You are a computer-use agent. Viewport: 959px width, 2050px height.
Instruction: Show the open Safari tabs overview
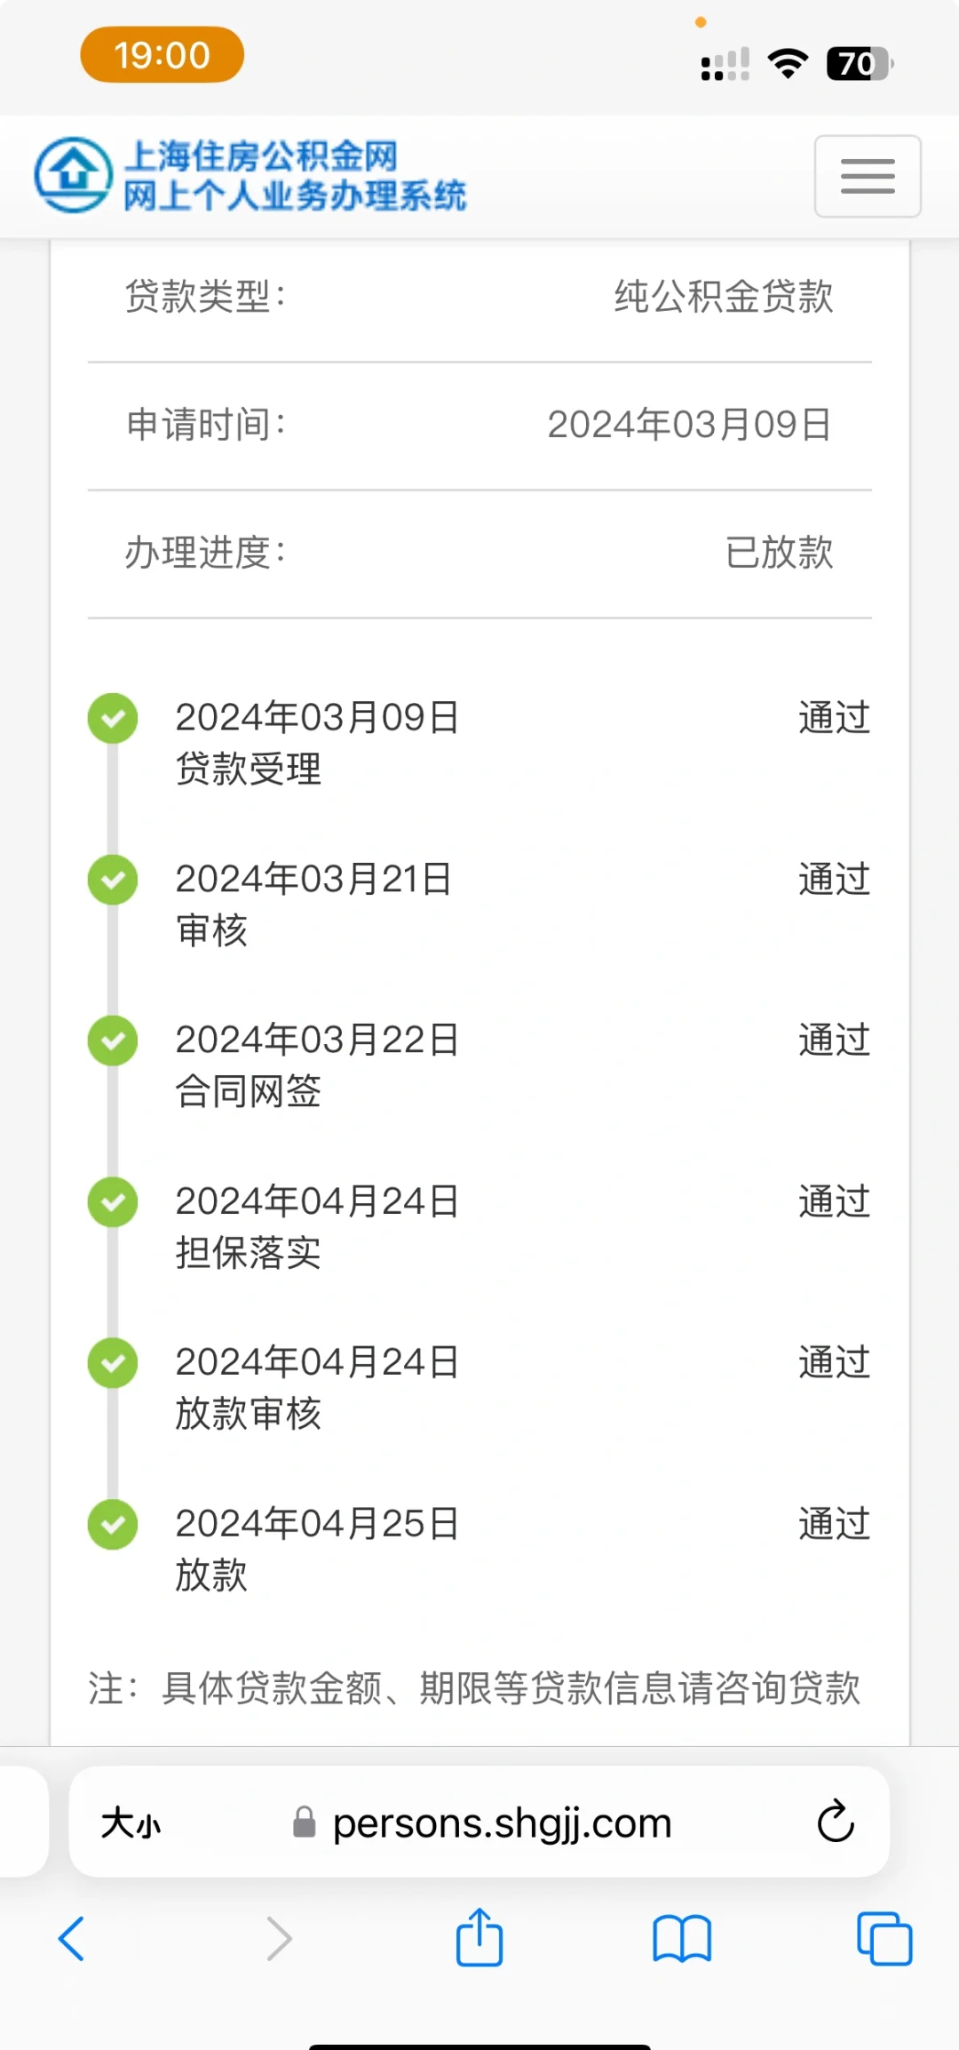[884, 1938]
